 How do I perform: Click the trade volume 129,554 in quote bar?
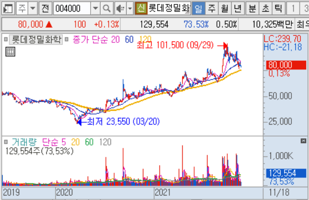point(154,24)
